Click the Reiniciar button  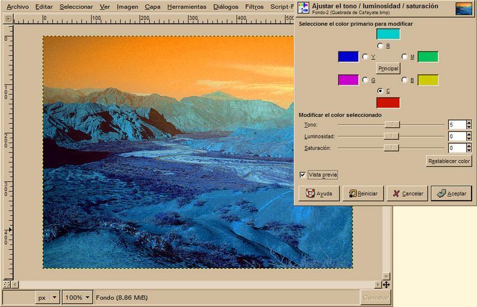pyautogui.click(x=363, y=194)
